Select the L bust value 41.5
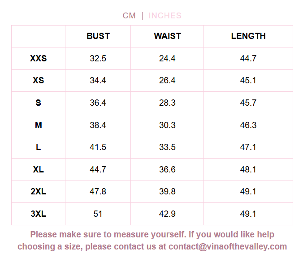303x258 pixels. click(x=98, y=147)
